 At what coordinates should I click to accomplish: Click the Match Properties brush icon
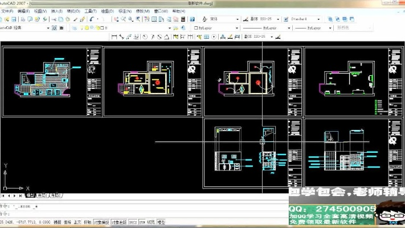[83, 19]
